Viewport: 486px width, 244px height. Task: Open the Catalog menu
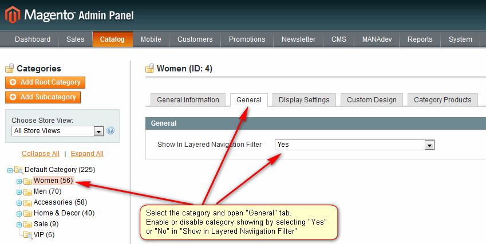[112, 39]
